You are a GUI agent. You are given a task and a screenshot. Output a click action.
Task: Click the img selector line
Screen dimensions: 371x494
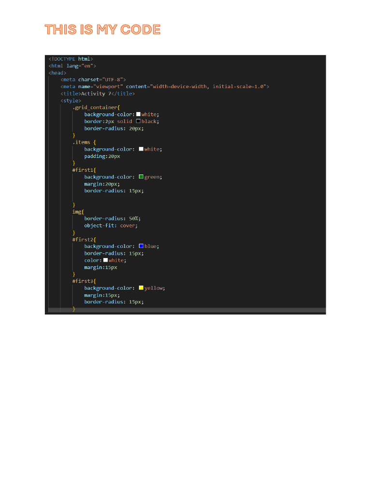pyautogui.click(x=78, y=212)
